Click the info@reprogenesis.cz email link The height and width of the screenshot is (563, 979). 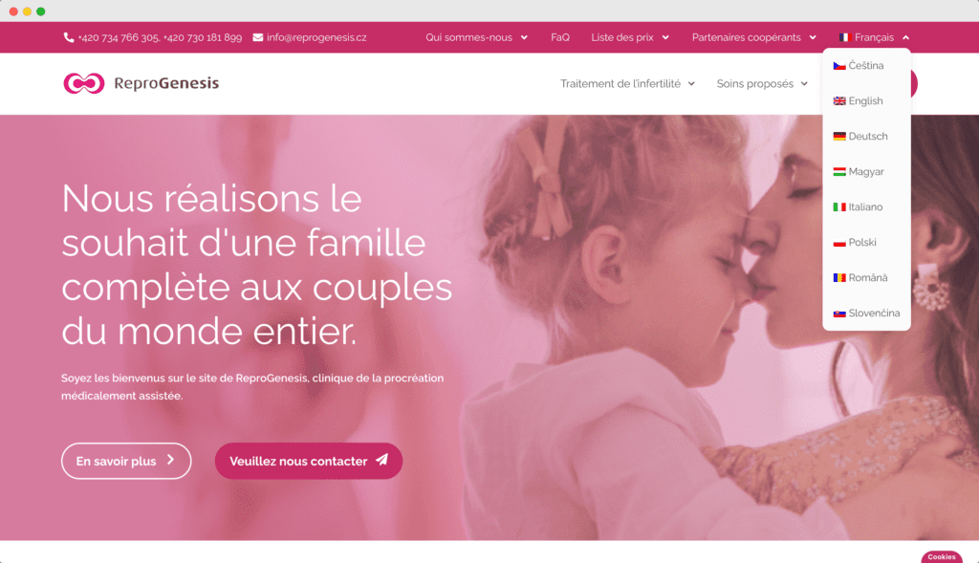316,37
